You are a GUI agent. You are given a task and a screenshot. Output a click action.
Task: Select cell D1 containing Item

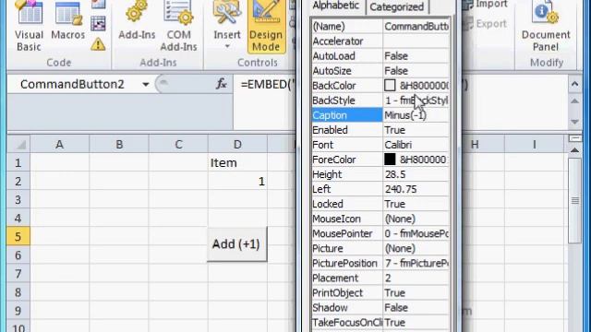click(x=237, y=162)
